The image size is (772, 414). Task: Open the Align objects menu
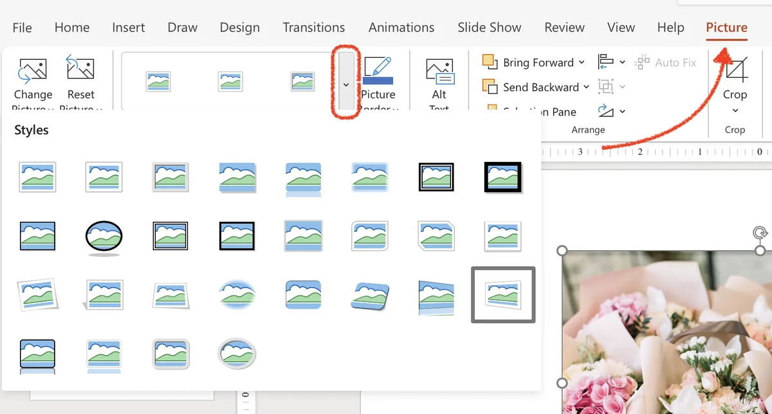611,62
